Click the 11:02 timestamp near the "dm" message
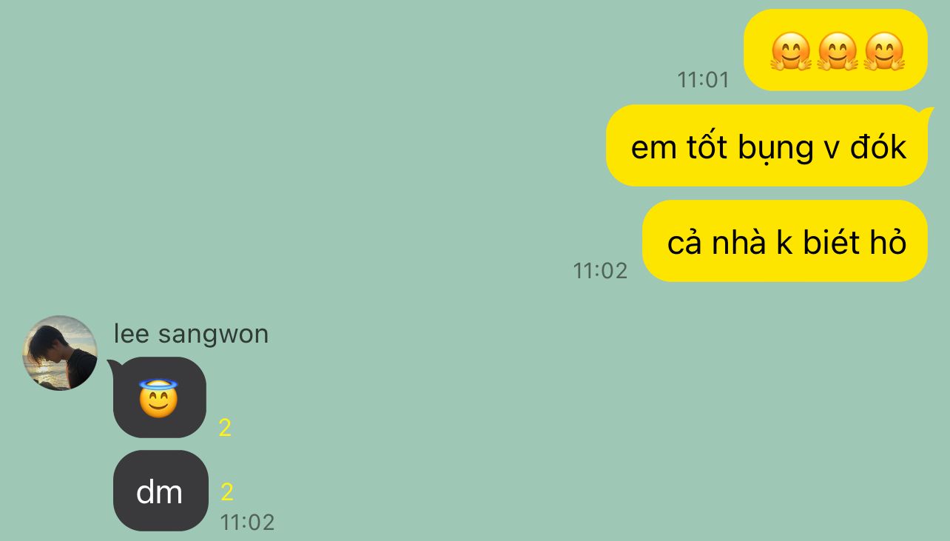Viewport: 950px width, 541px height. click(247, 522)
